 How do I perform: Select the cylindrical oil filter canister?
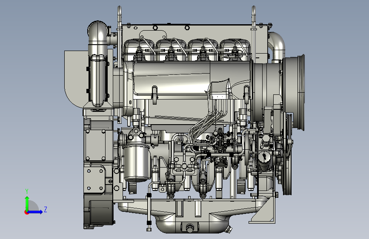137,163
